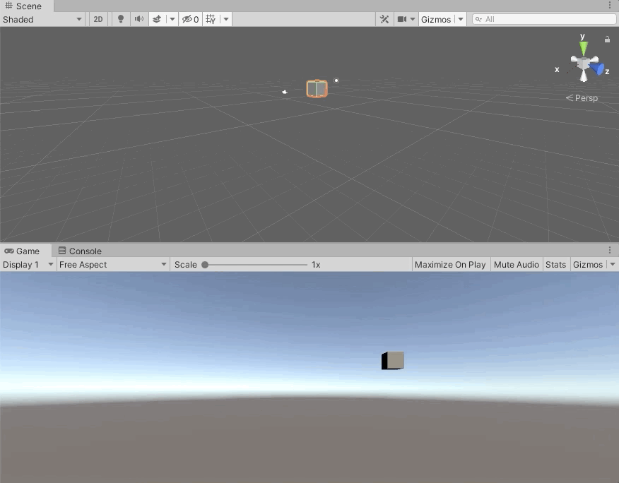Toggle Maximize On Play
This screenshot has height=483, width=619.
coord(450,264)
